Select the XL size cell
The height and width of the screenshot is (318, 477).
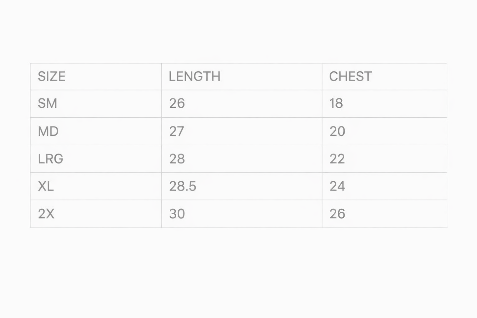click(46, 187)
